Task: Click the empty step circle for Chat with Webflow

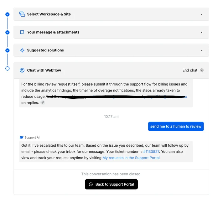Action: (x=8, y=68)
